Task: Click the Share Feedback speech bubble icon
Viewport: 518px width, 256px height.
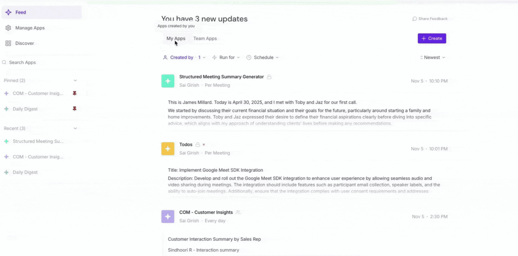Action: coord(415,19)
